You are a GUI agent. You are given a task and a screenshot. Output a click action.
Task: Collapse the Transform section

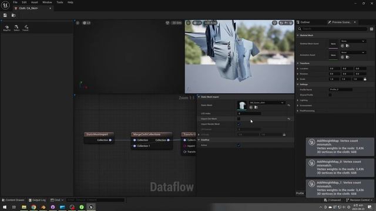[x=298, y=63]
